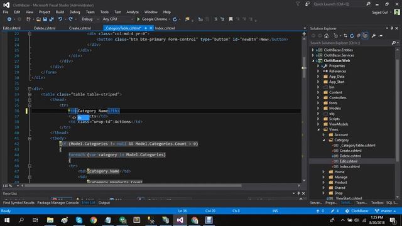Expand the Controllers folder

[x=318, y=98]
